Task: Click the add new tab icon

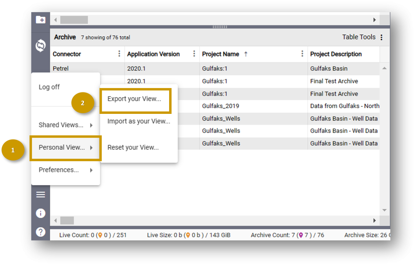Action: [40, 20]
